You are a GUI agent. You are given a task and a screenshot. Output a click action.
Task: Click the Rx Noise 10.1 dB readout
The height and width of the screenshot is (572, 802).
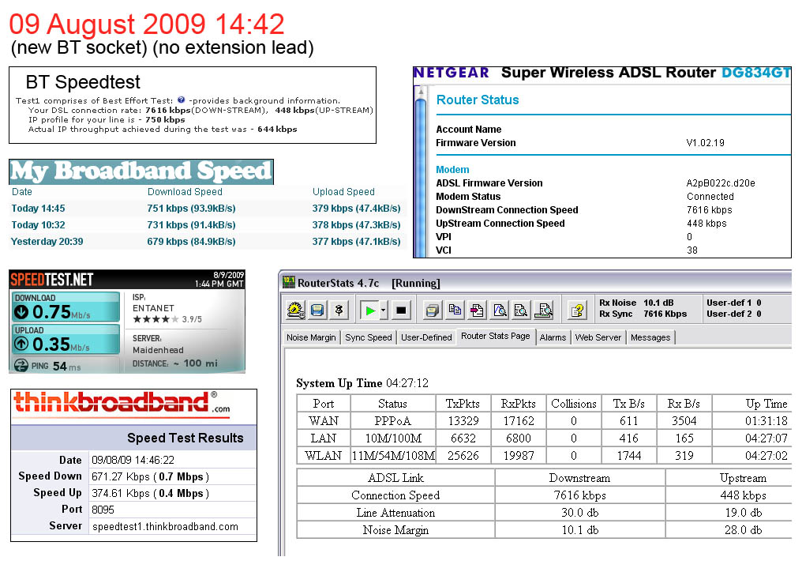pyautogui.click(x=636, y=303)
